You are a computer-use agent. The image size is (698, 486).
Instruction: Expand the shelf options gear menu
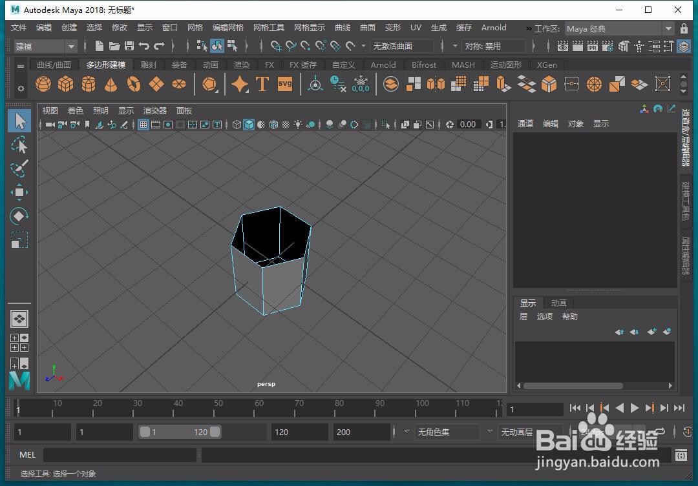(x=21, y=88)
